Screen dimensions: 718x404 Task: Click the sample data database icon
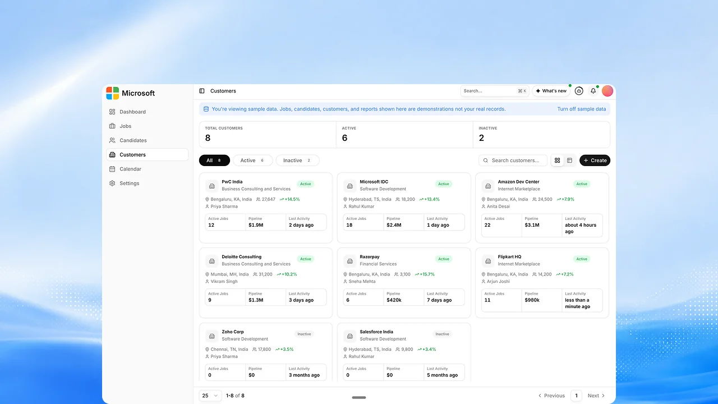[x=206, y=109]
